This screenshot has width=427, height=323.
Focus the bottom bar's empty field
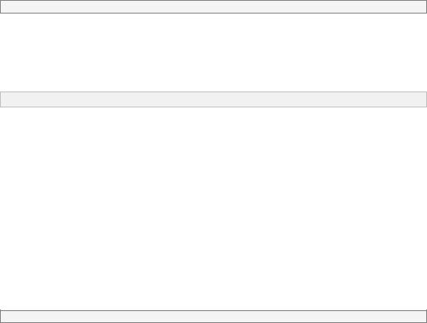click(x=213, y=317)
